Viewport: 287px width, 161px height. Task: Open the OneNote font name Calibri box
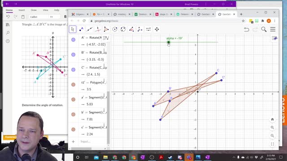[39, 17]
